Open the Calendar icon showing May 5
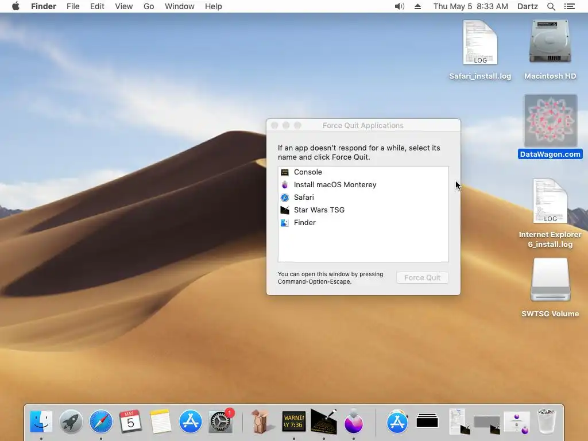The width and height of the screenshot is (588, 441). [x=130, y=421]
